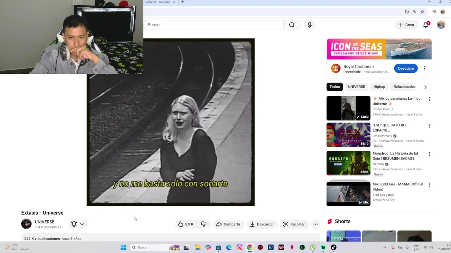The width and height of the screenshot is (451, 253).
Task: Open title 'Monstruo: La Historia de Ed Gein'
Action: (395, 156)
